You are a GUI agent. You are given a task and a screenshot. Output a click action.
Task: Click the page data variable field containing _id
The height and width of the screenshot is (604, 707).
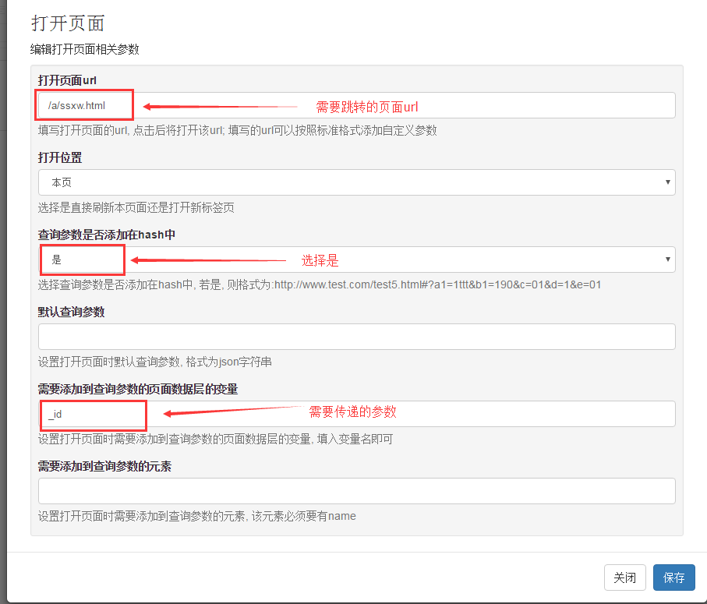[357, 414]
